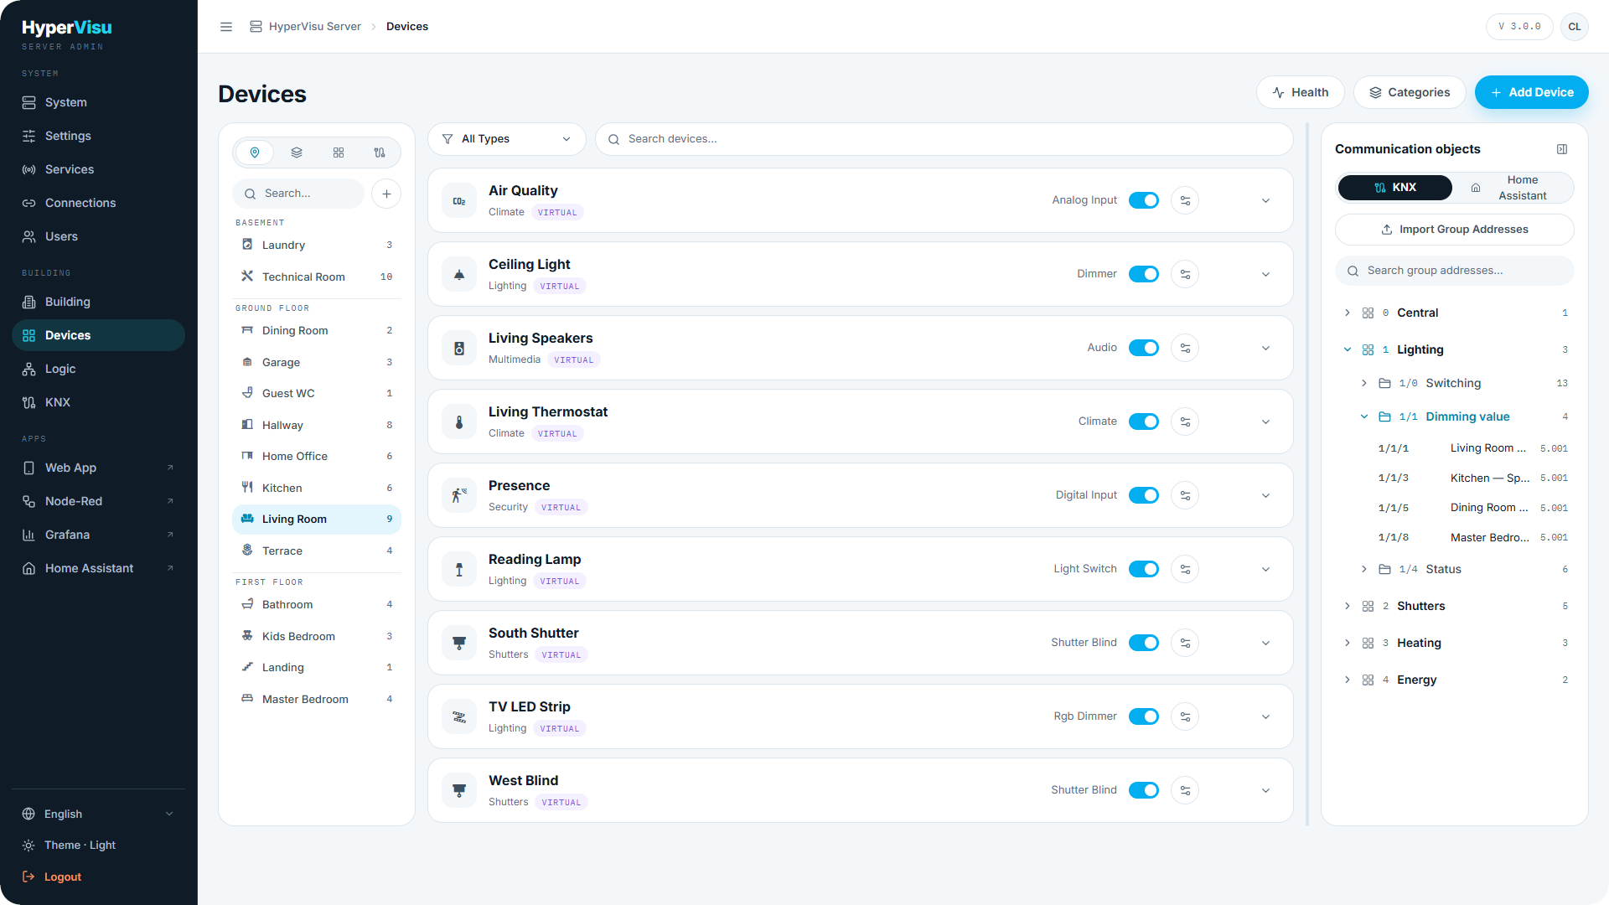Select the grid view icon in room panel
This screenshot has width=1609, height=905.
tap(339, 153)
